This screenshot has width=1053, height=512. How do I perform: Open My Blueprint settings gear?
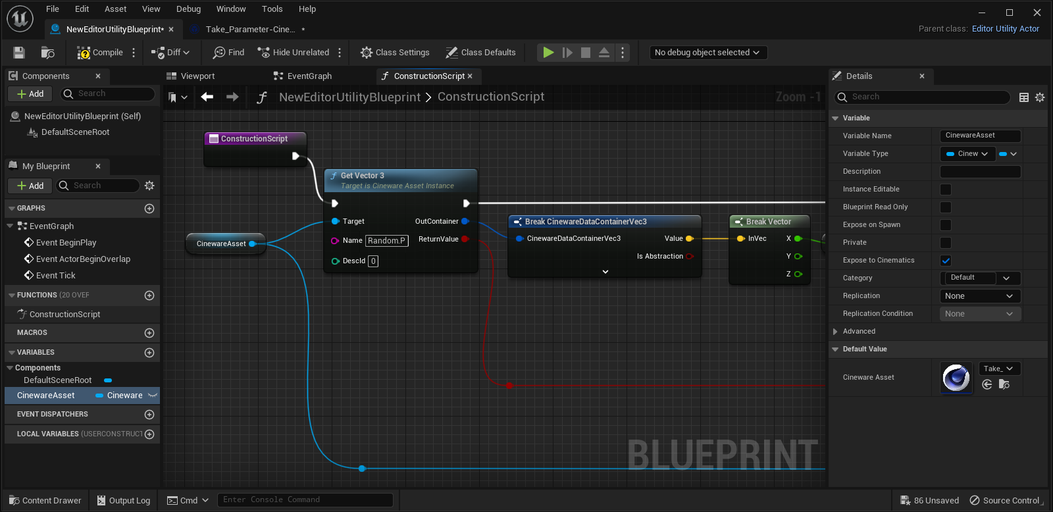(149, 186)
